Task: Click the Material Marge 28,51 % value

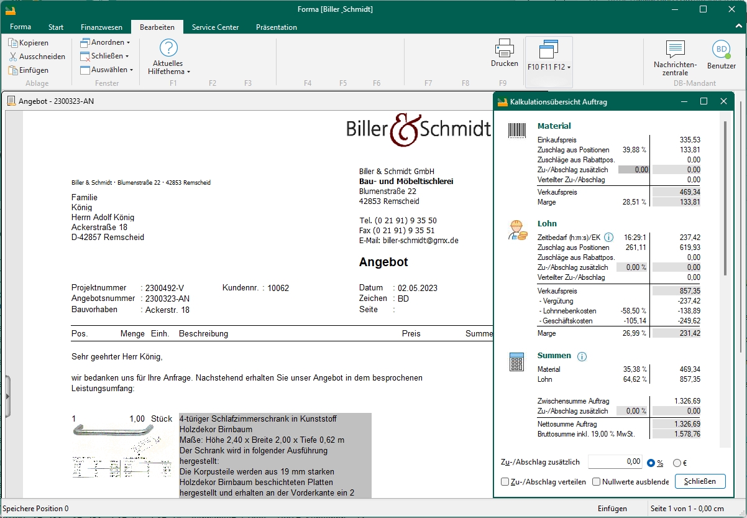Action: [x=635, y=203]
